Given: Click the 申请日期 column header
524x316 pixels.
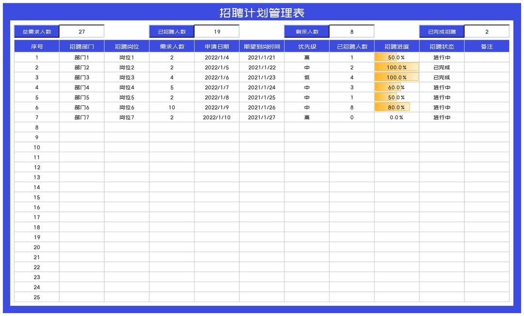Looking at the screenshot, I should coord(217,47).
